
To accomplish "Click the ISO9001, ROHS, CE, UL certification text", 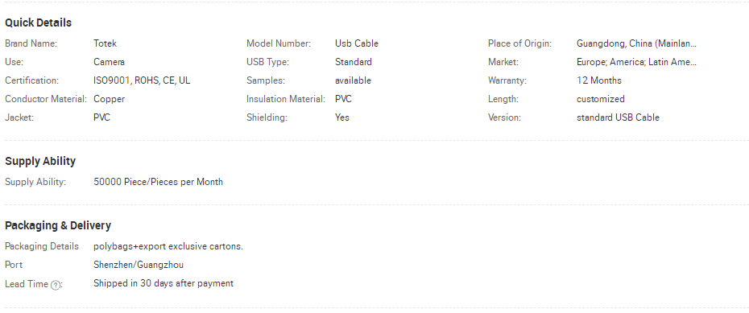I will coord(142,80).
